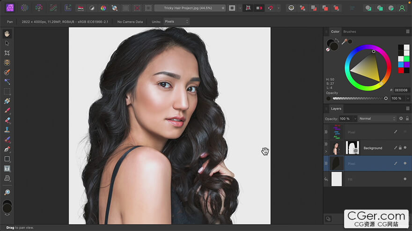
Task: Toggle visibility of the Fill layer
Action: pos(405,179)
